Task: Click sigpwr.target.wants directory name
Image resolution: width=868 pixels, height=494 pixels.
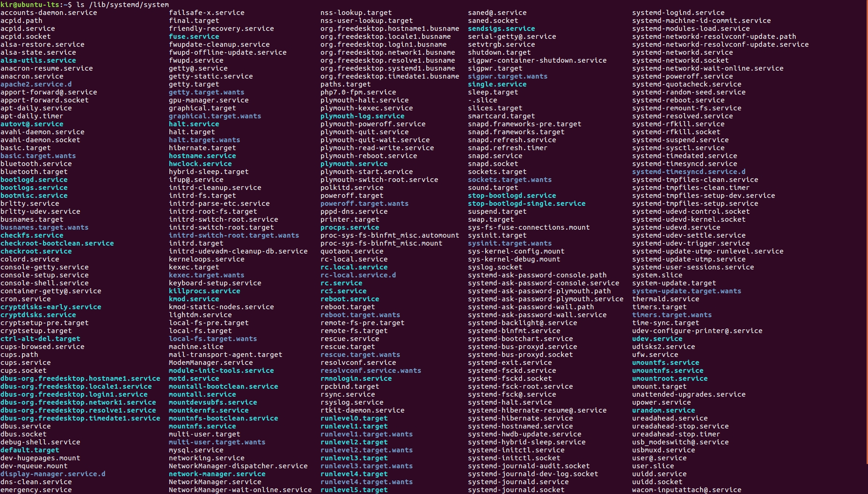Action: [508, 76]
